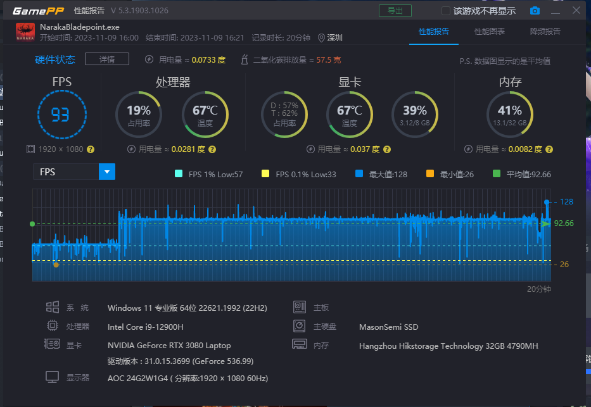Click the resolution frame icon beside 1920 x 1080

(x=30, y=149)
